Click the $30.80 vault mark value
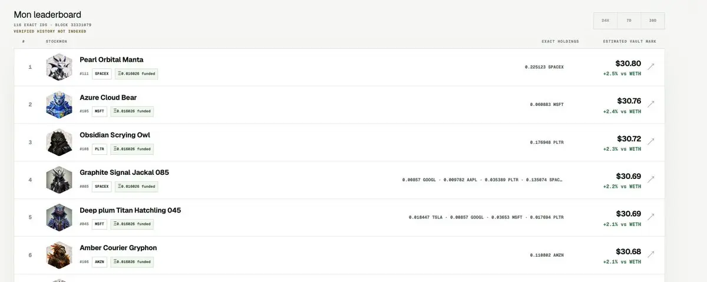This screenshot has width=707, height=282. 629,63
